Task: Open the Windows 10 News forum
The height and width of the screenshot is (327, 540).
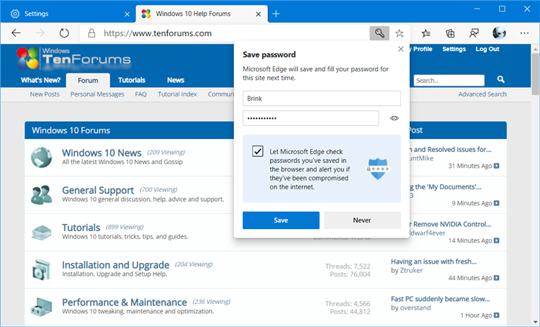Action: pyautogui.click(x=102, y=153)
